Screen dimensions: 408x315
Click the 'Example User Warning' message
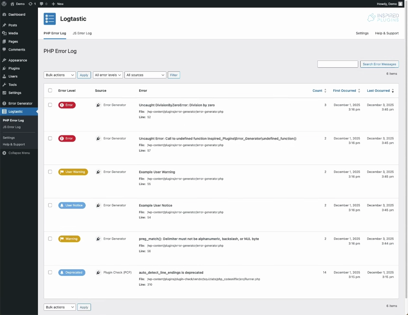[x=157, y=172]
